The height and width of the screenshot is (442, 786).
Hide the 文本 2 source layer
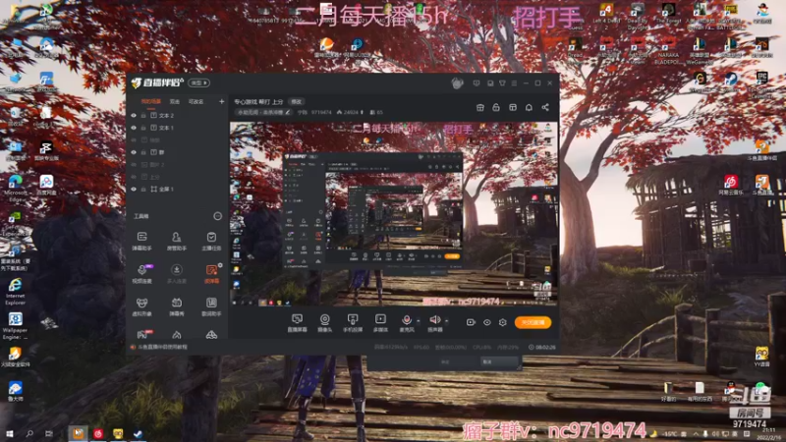134,115
